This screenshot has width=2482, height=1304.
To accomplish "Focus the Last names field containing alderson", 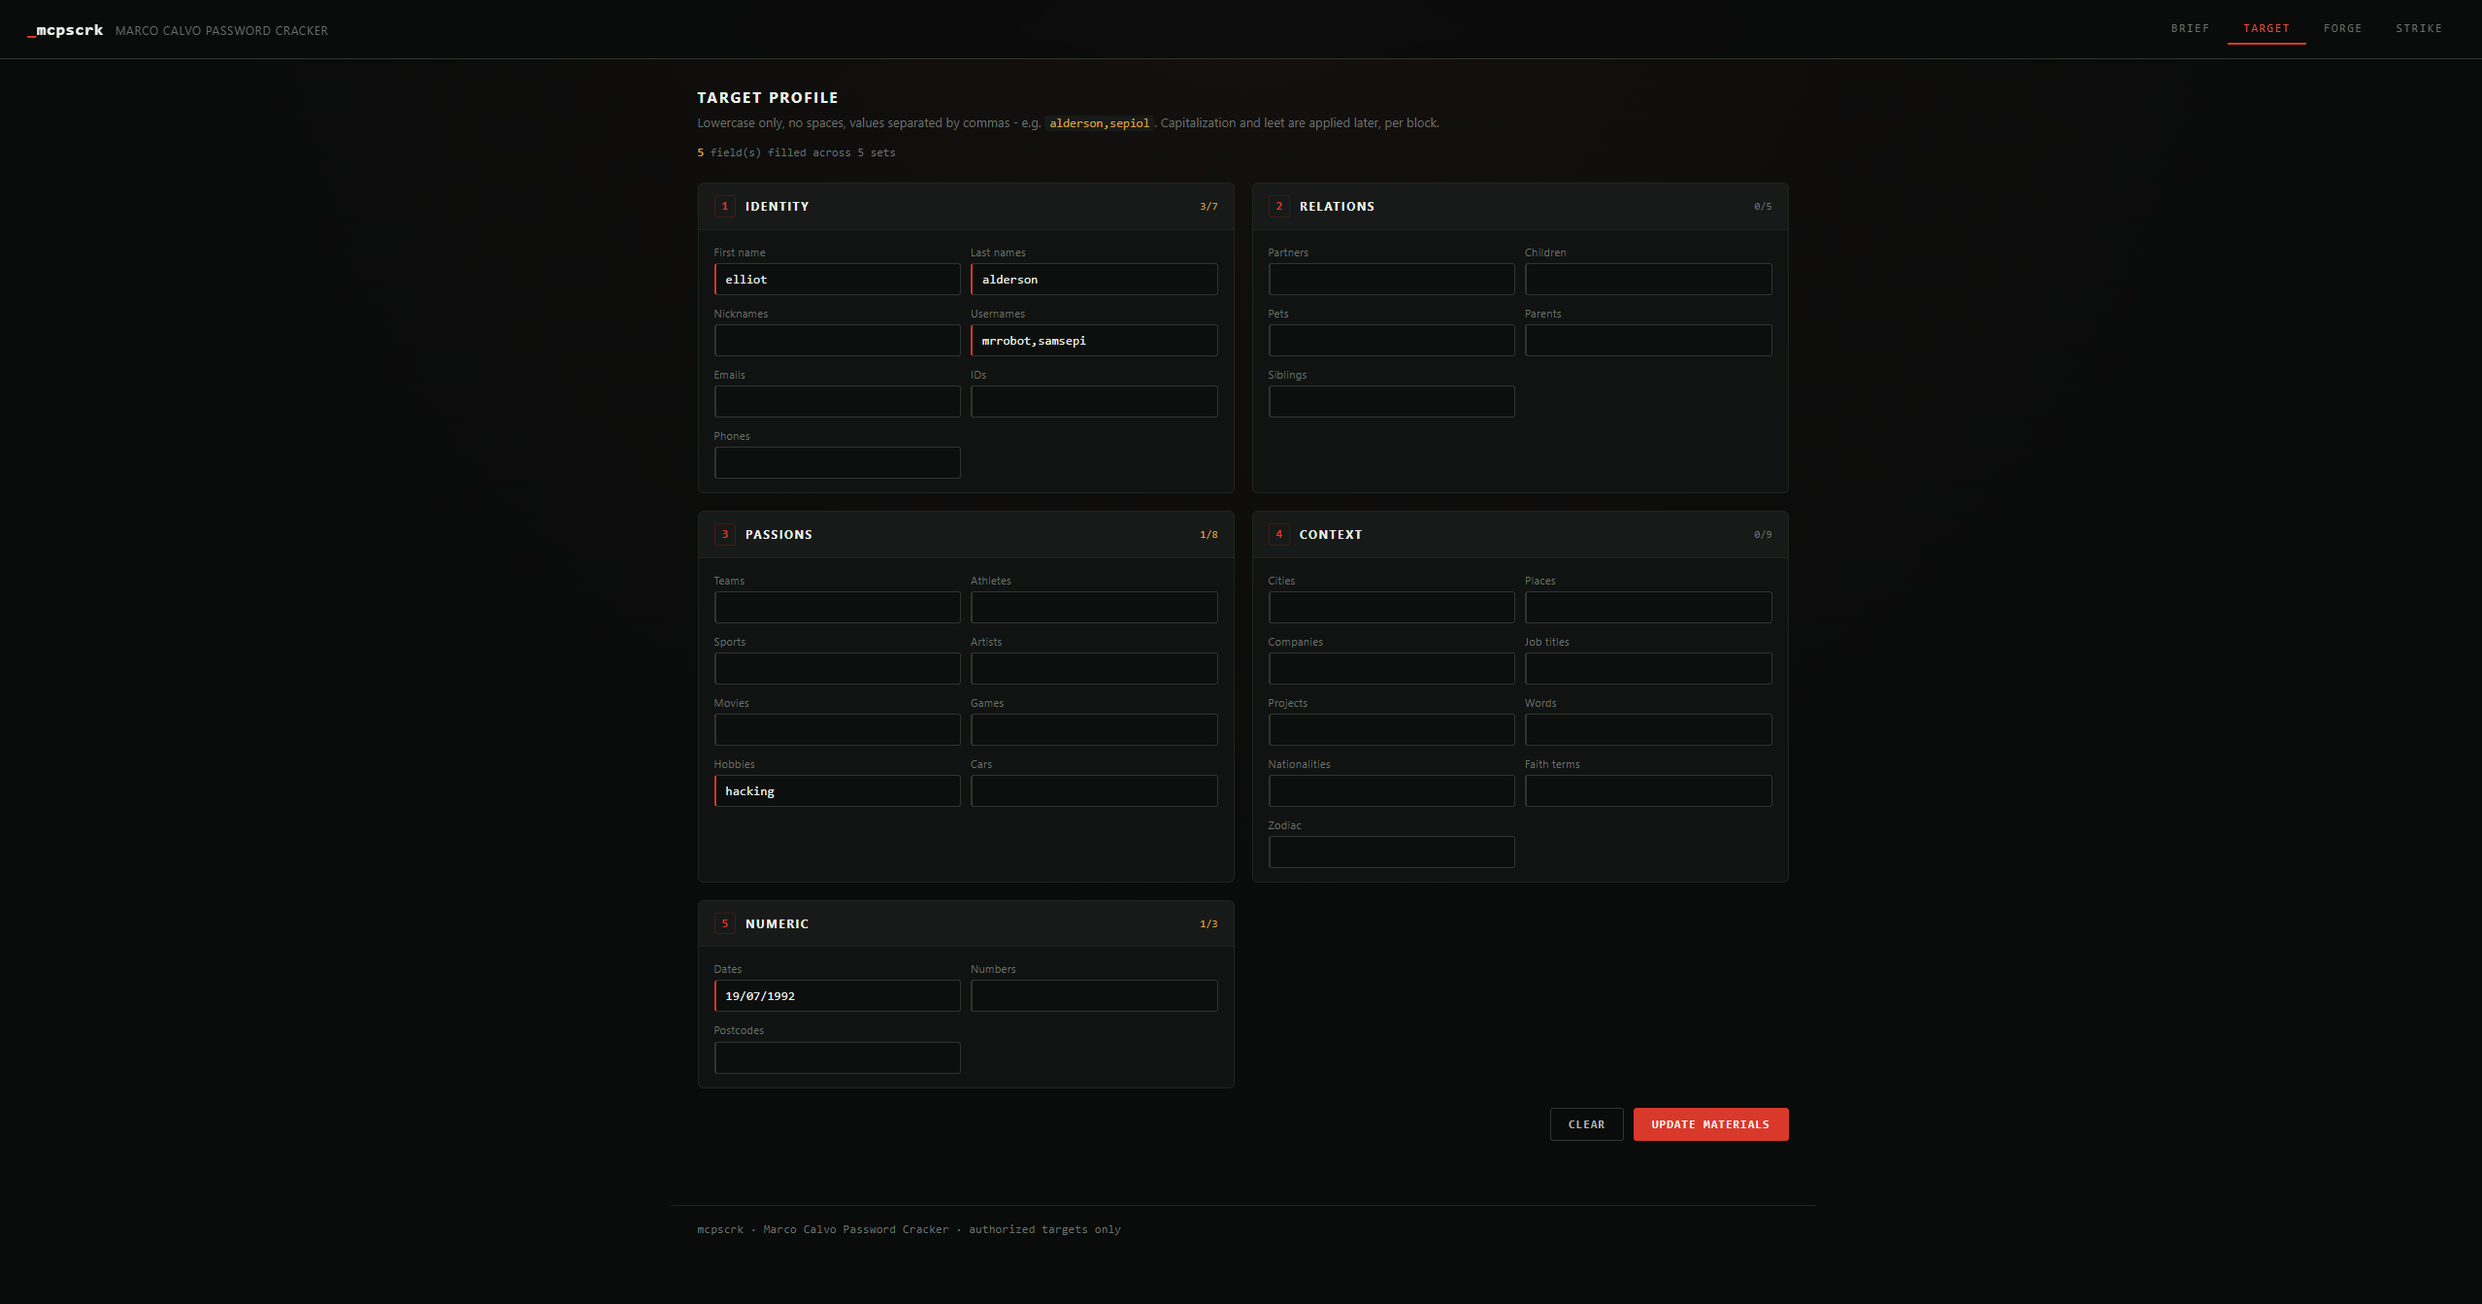I will point(1094,280).
